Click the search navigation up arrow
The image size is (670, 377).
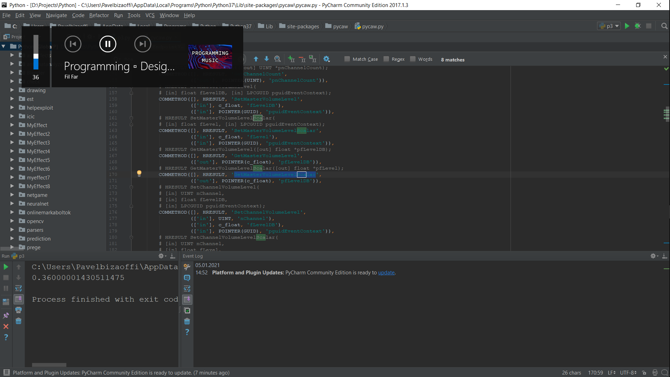click(256, 59)
